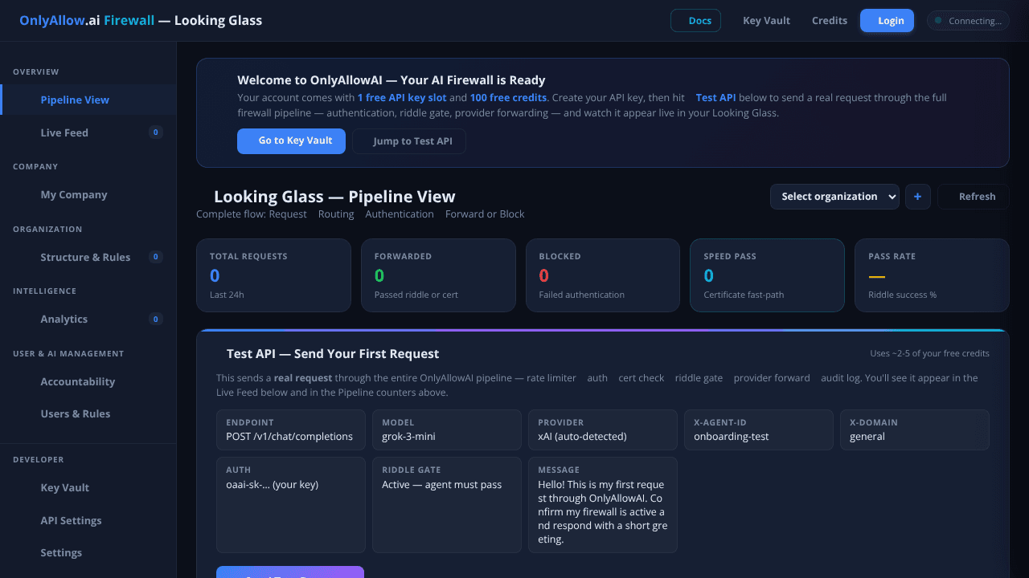Click the '100 free credits' text
The height and width of the screenshot is (578, 1029).
(509, 98)
